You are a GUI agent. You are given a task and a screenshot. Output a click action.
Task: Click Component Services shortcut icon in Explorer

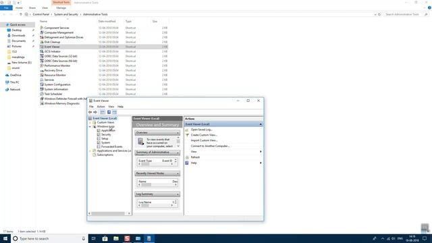[x=42, y=28]
